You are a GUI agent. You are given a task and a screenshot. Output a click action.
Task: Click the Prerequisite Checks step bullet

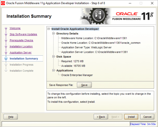[6, 40]
